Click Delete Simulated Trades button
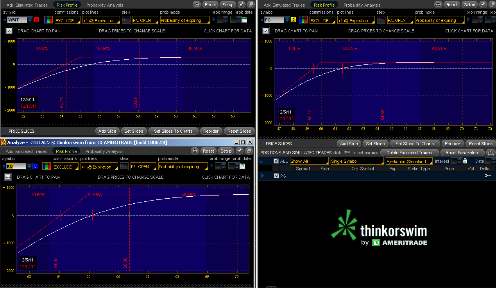This screenshot has height=288, width=496. click(x=409, y=153)
